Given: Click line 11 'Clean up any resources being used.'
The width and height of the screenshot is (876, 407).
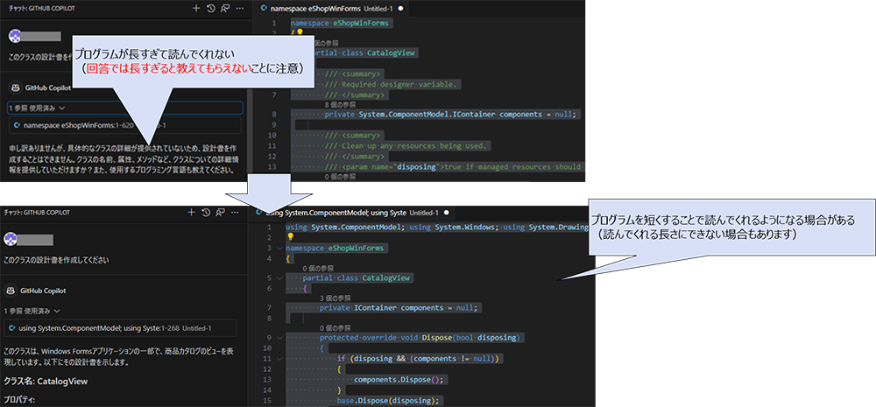Looking at the screenshot, I should pyautogui.click(x=407, y=146).
